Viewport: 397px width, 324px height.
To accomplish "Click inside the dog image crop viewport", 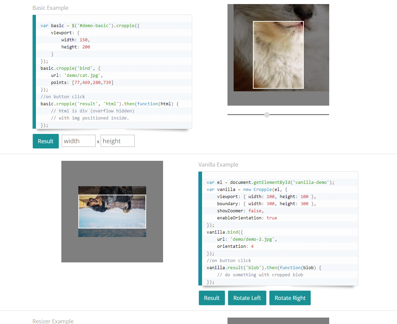I will point(112,212).
